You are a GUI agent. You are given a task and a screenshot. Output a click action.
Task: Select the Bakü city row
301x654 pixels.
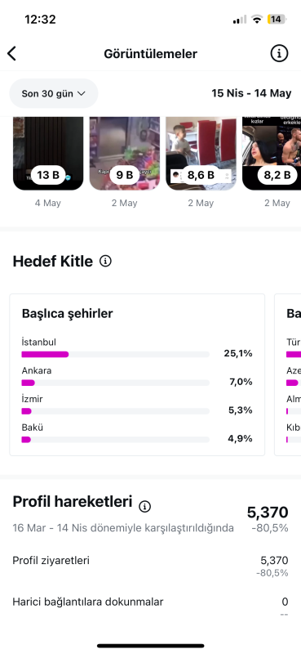click(x=137, y=433)
